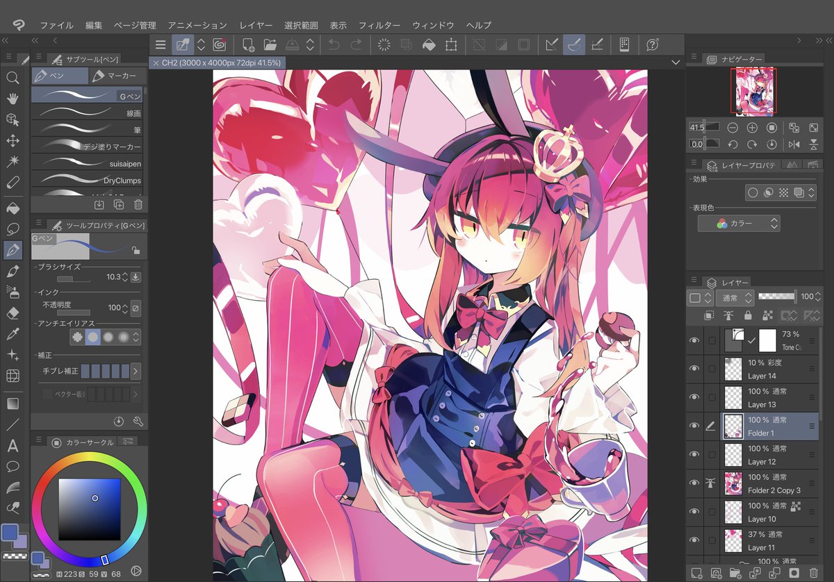The image size is (834, 582).
Task: Select the Auto select magic wand tool
Action: (x=13, y=161)
